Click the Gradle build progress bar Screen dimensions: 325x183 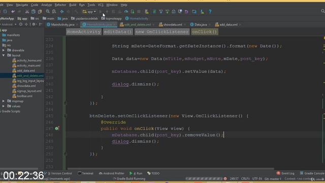(204, 178)
